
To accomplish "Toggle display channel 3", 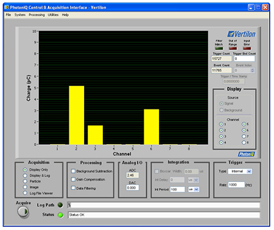I will pyautogui.click(x=221, y=136).
